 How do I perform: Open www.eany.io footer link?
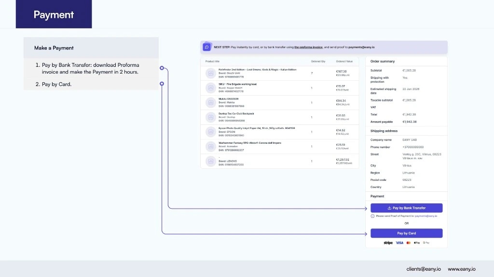point(462,269)
